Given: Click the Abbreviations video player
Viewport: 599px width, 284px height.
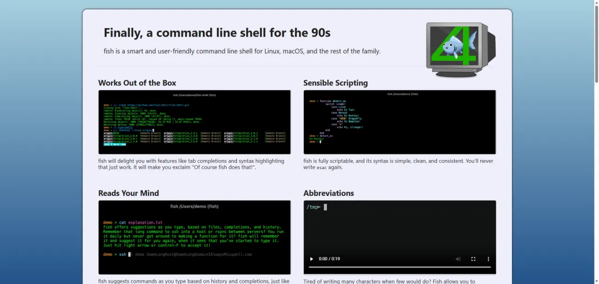Looking at the screenshot, I should pos(399,237).
